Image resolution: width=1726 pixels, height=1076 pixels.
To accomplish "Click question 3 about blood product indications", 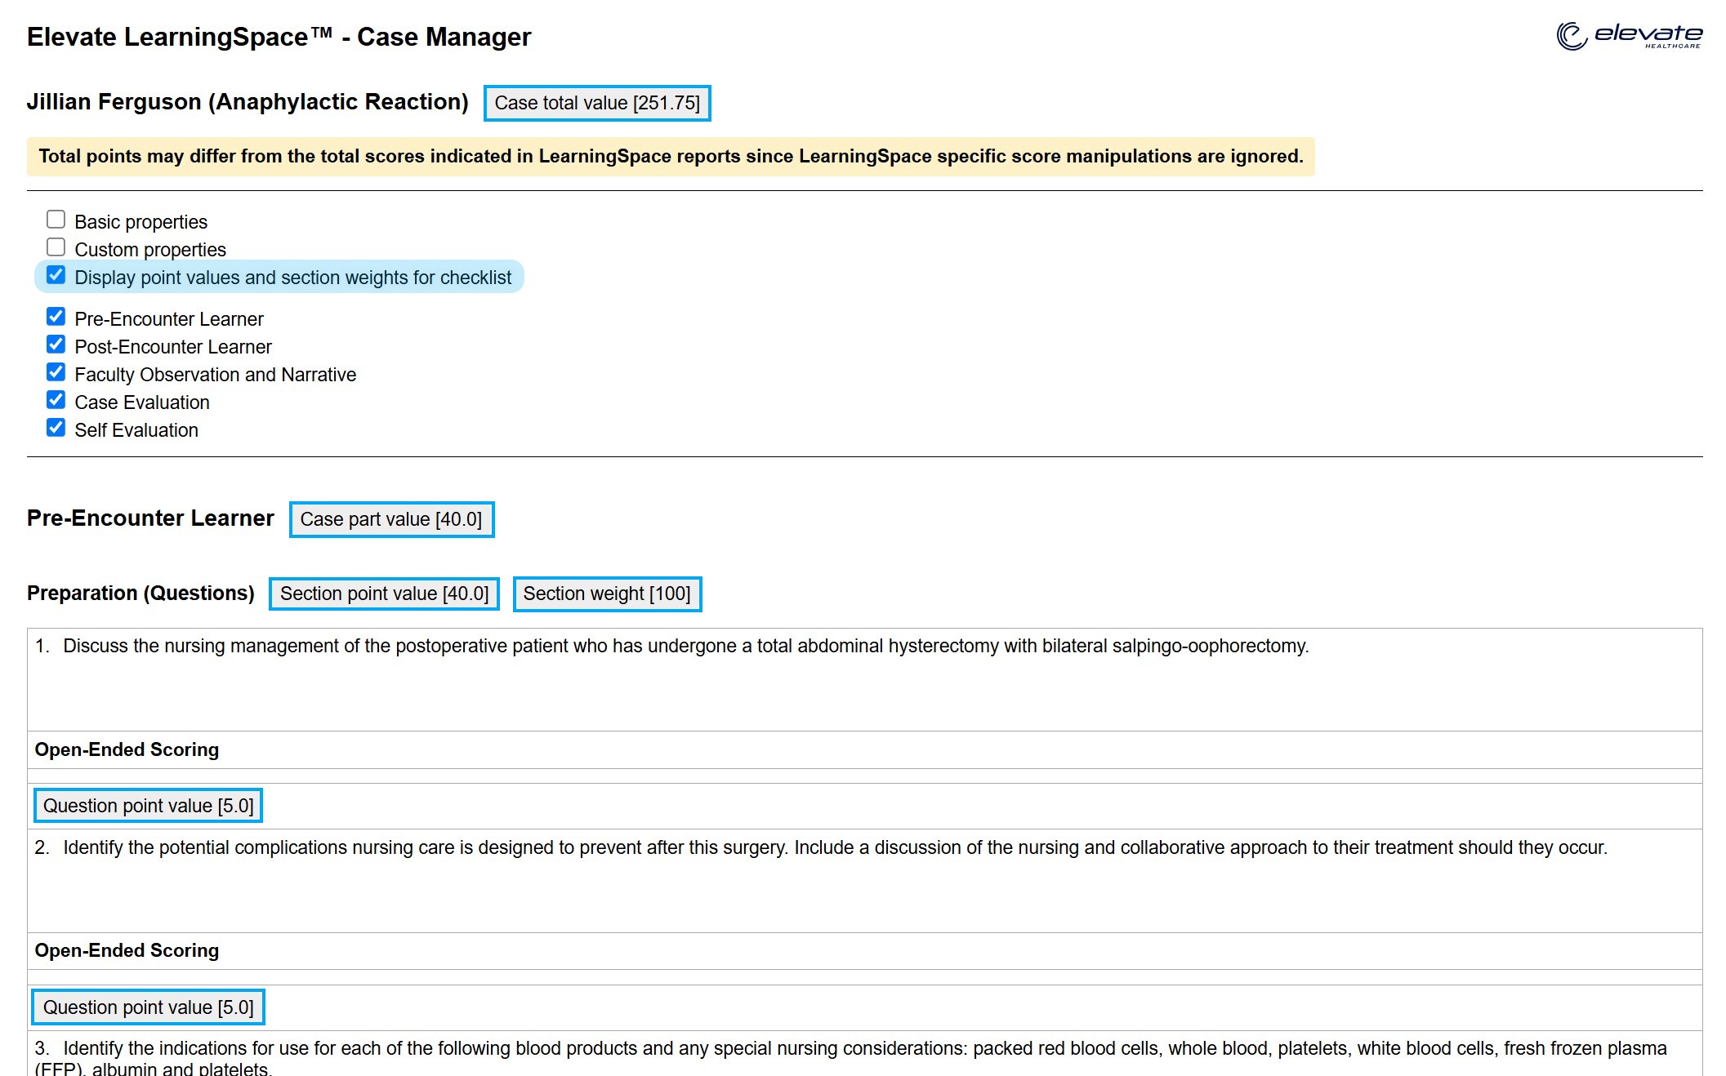I will (850, 1058).
